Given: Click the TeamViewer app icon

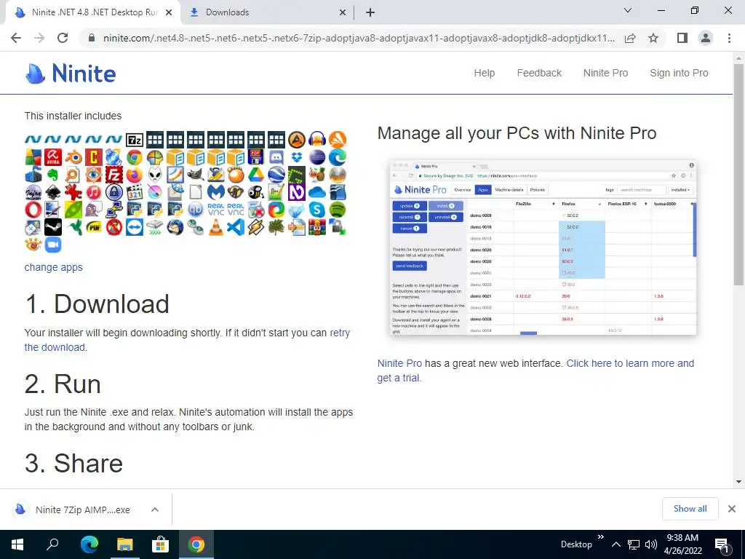Looking at the screenshot, I should coord(135,227).
